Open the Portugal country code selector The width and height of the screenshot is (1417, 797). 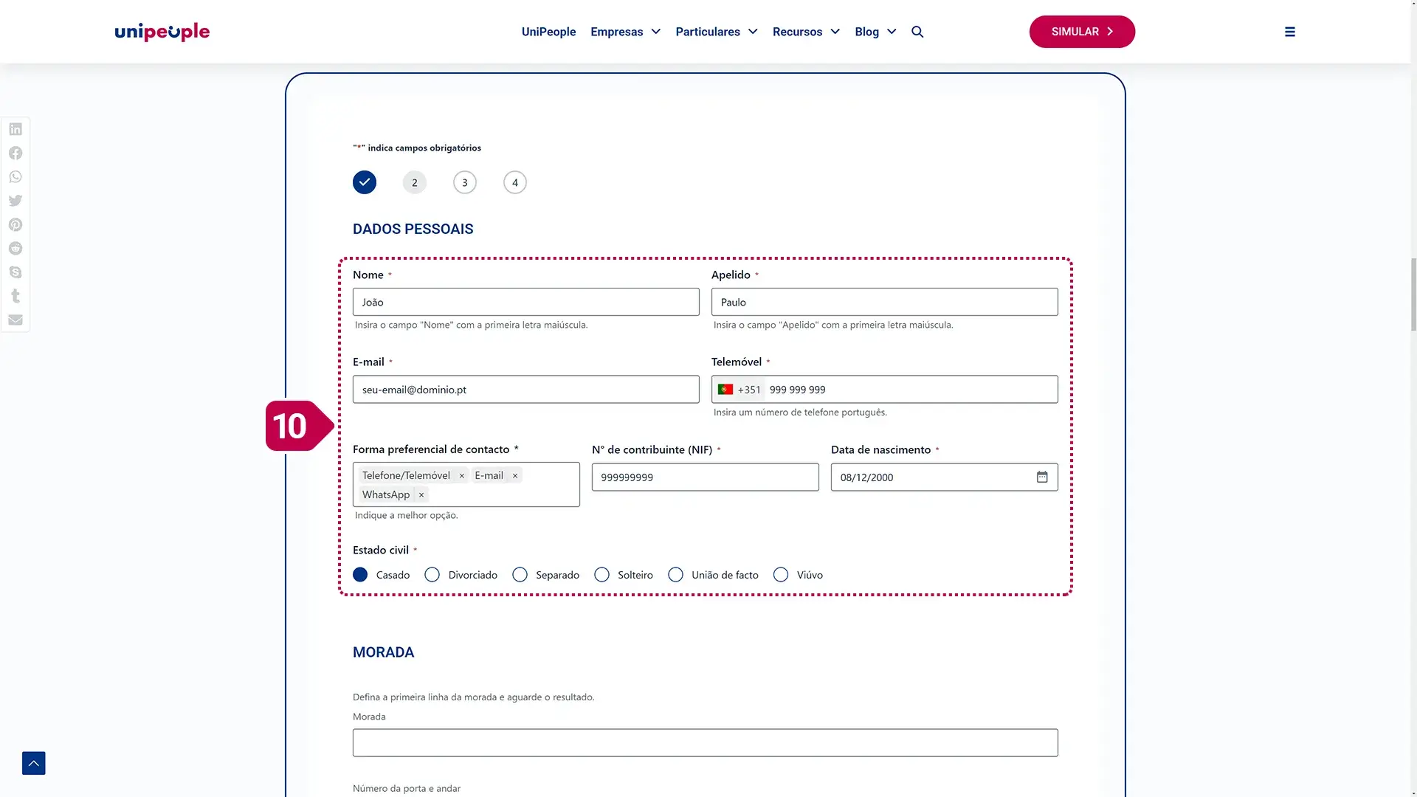point(739,390)
